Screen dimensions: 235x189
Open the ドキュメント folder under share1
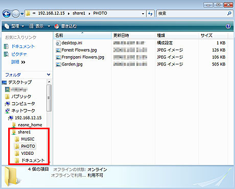(33, 160)
